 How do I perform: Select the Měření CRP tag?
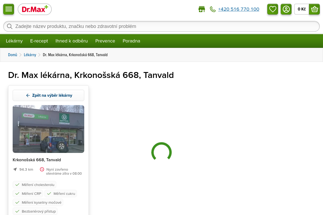click(28, 193)
